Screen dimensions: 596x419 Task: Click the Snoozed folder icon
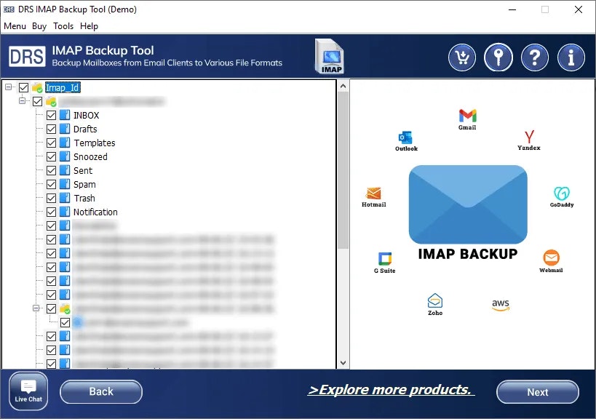65,156
